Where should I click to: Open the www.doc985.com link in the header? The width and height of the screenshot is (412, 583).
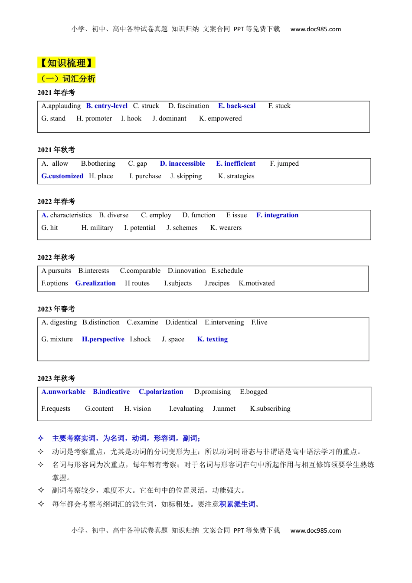(x=315, y=29)
